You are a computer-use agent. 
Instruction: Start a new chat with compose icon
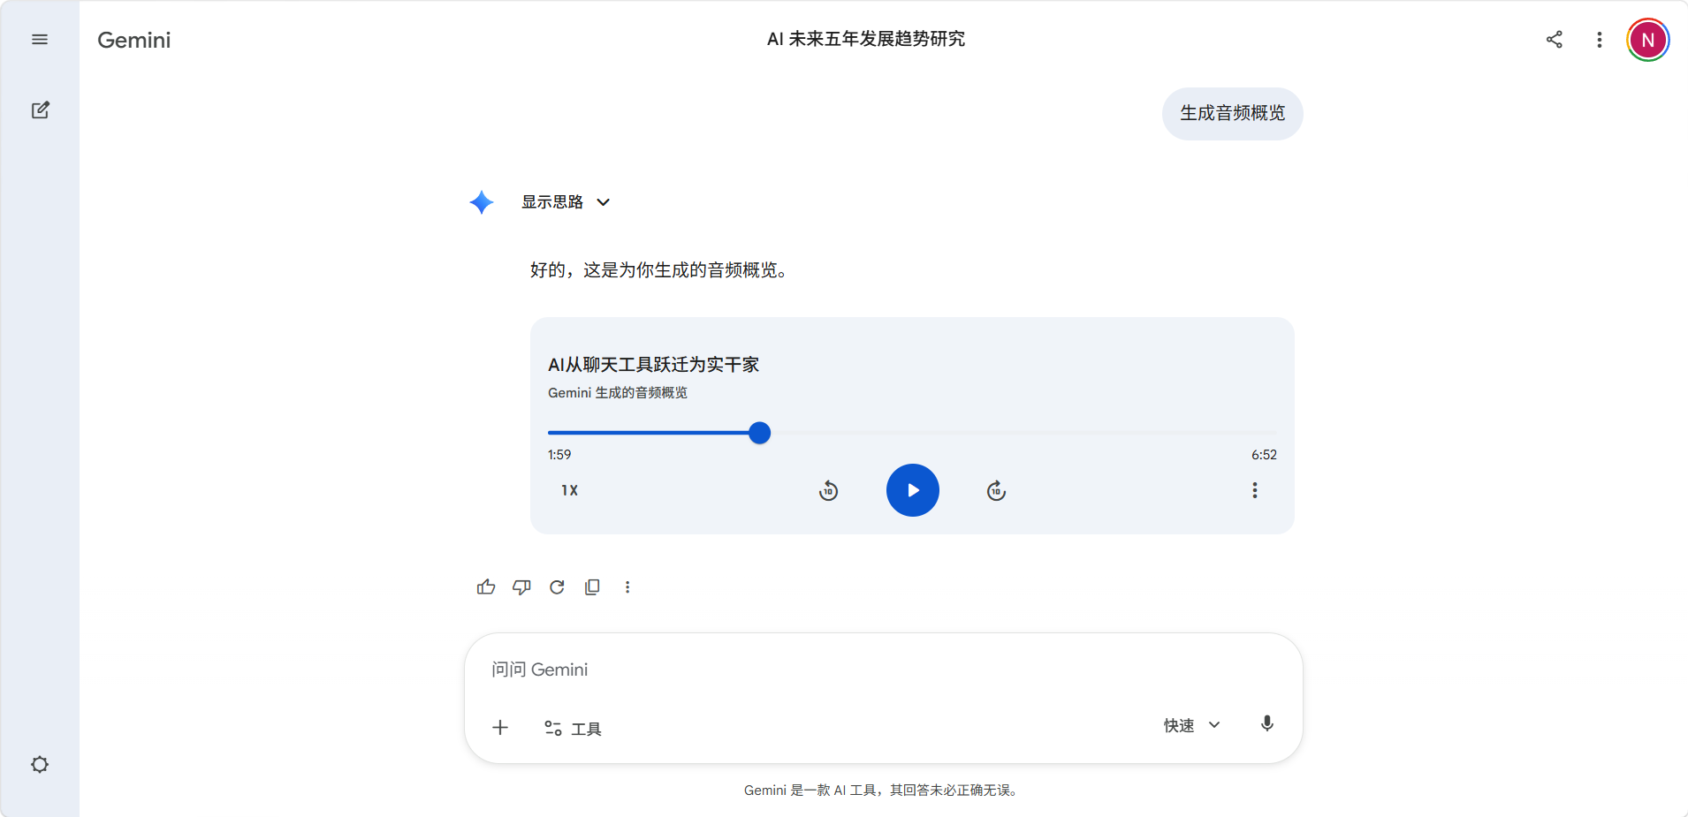point(41,110)
